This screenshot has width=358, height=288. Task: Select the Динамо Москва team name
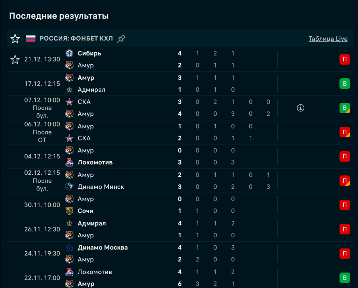(x=102, y=247)
